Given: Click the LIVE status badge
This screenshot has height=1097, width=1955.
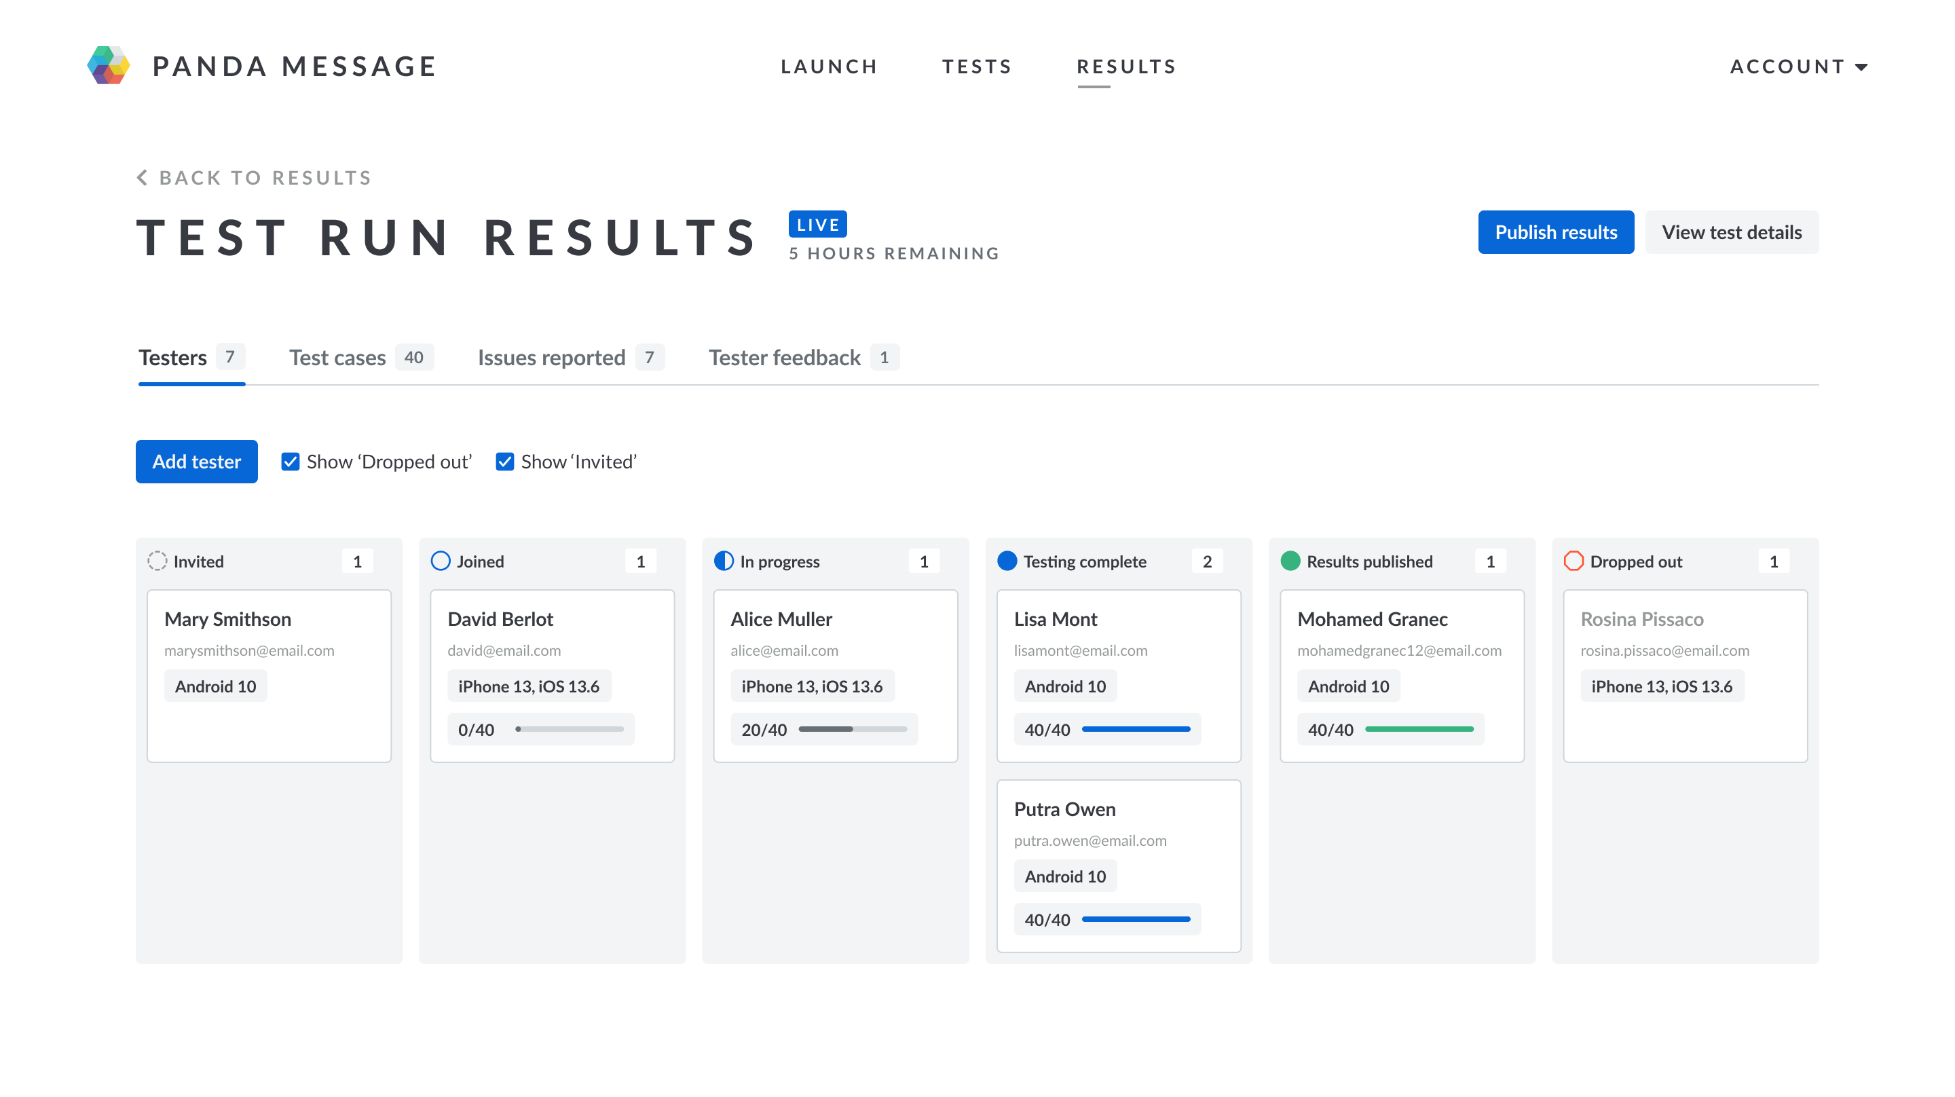Looking at the screenshot, I should coord(817,225).
